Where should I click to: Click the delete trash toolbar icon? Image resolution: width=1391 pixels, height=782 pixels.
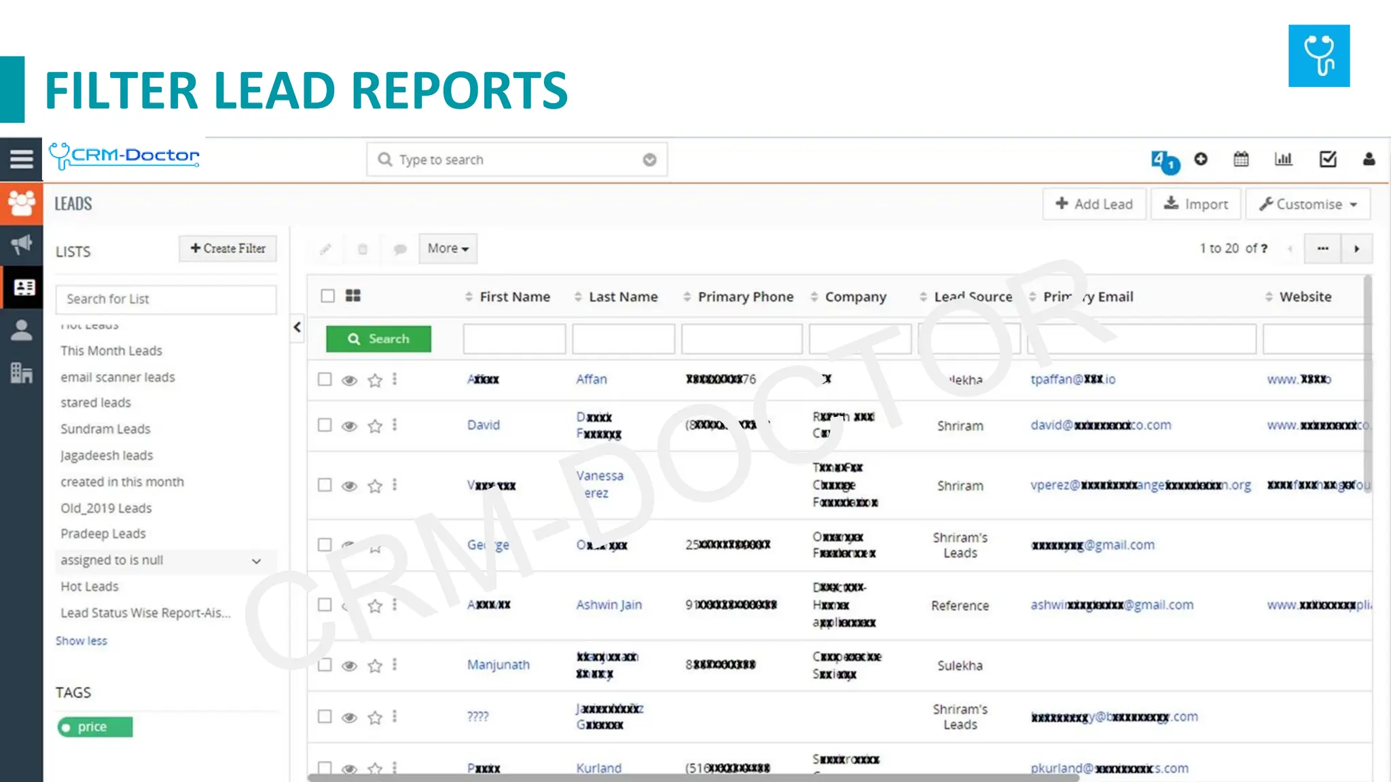[x=363, y=249]
